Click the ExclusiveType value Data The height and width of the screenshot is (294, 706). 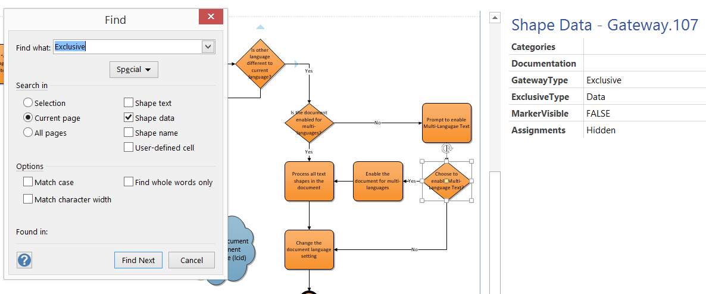point(596,97)
